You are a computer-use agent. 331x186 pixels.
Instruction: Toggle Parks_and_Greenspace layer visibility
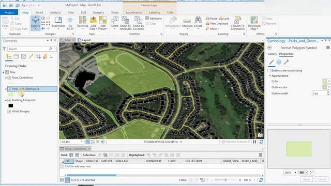tap(9, 89)
